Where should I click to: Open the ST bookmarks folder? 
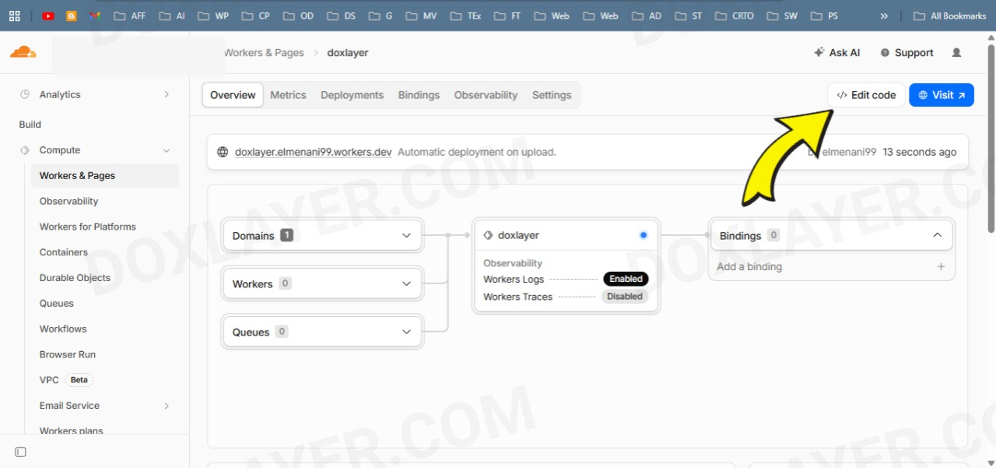click(x=688, y=16)
